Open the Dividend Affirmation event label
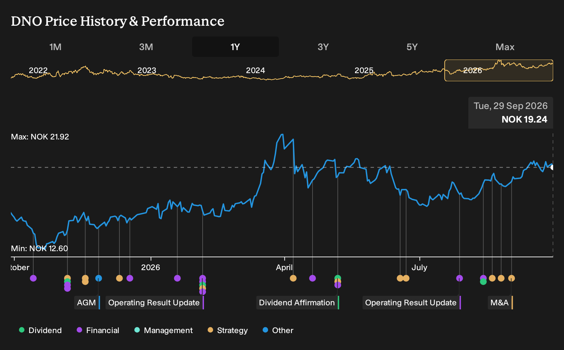 click(x=298, y=303)
